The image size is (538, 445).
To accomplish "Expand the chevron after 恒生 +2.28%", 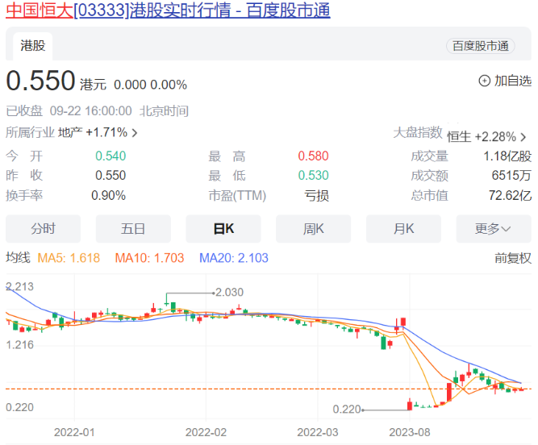I will (x=523, y=137).
